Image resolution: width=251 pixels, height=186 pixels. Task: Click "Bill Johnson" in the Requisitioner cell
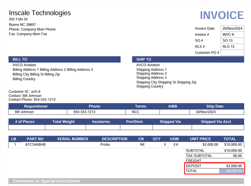(x=24, y=112)
